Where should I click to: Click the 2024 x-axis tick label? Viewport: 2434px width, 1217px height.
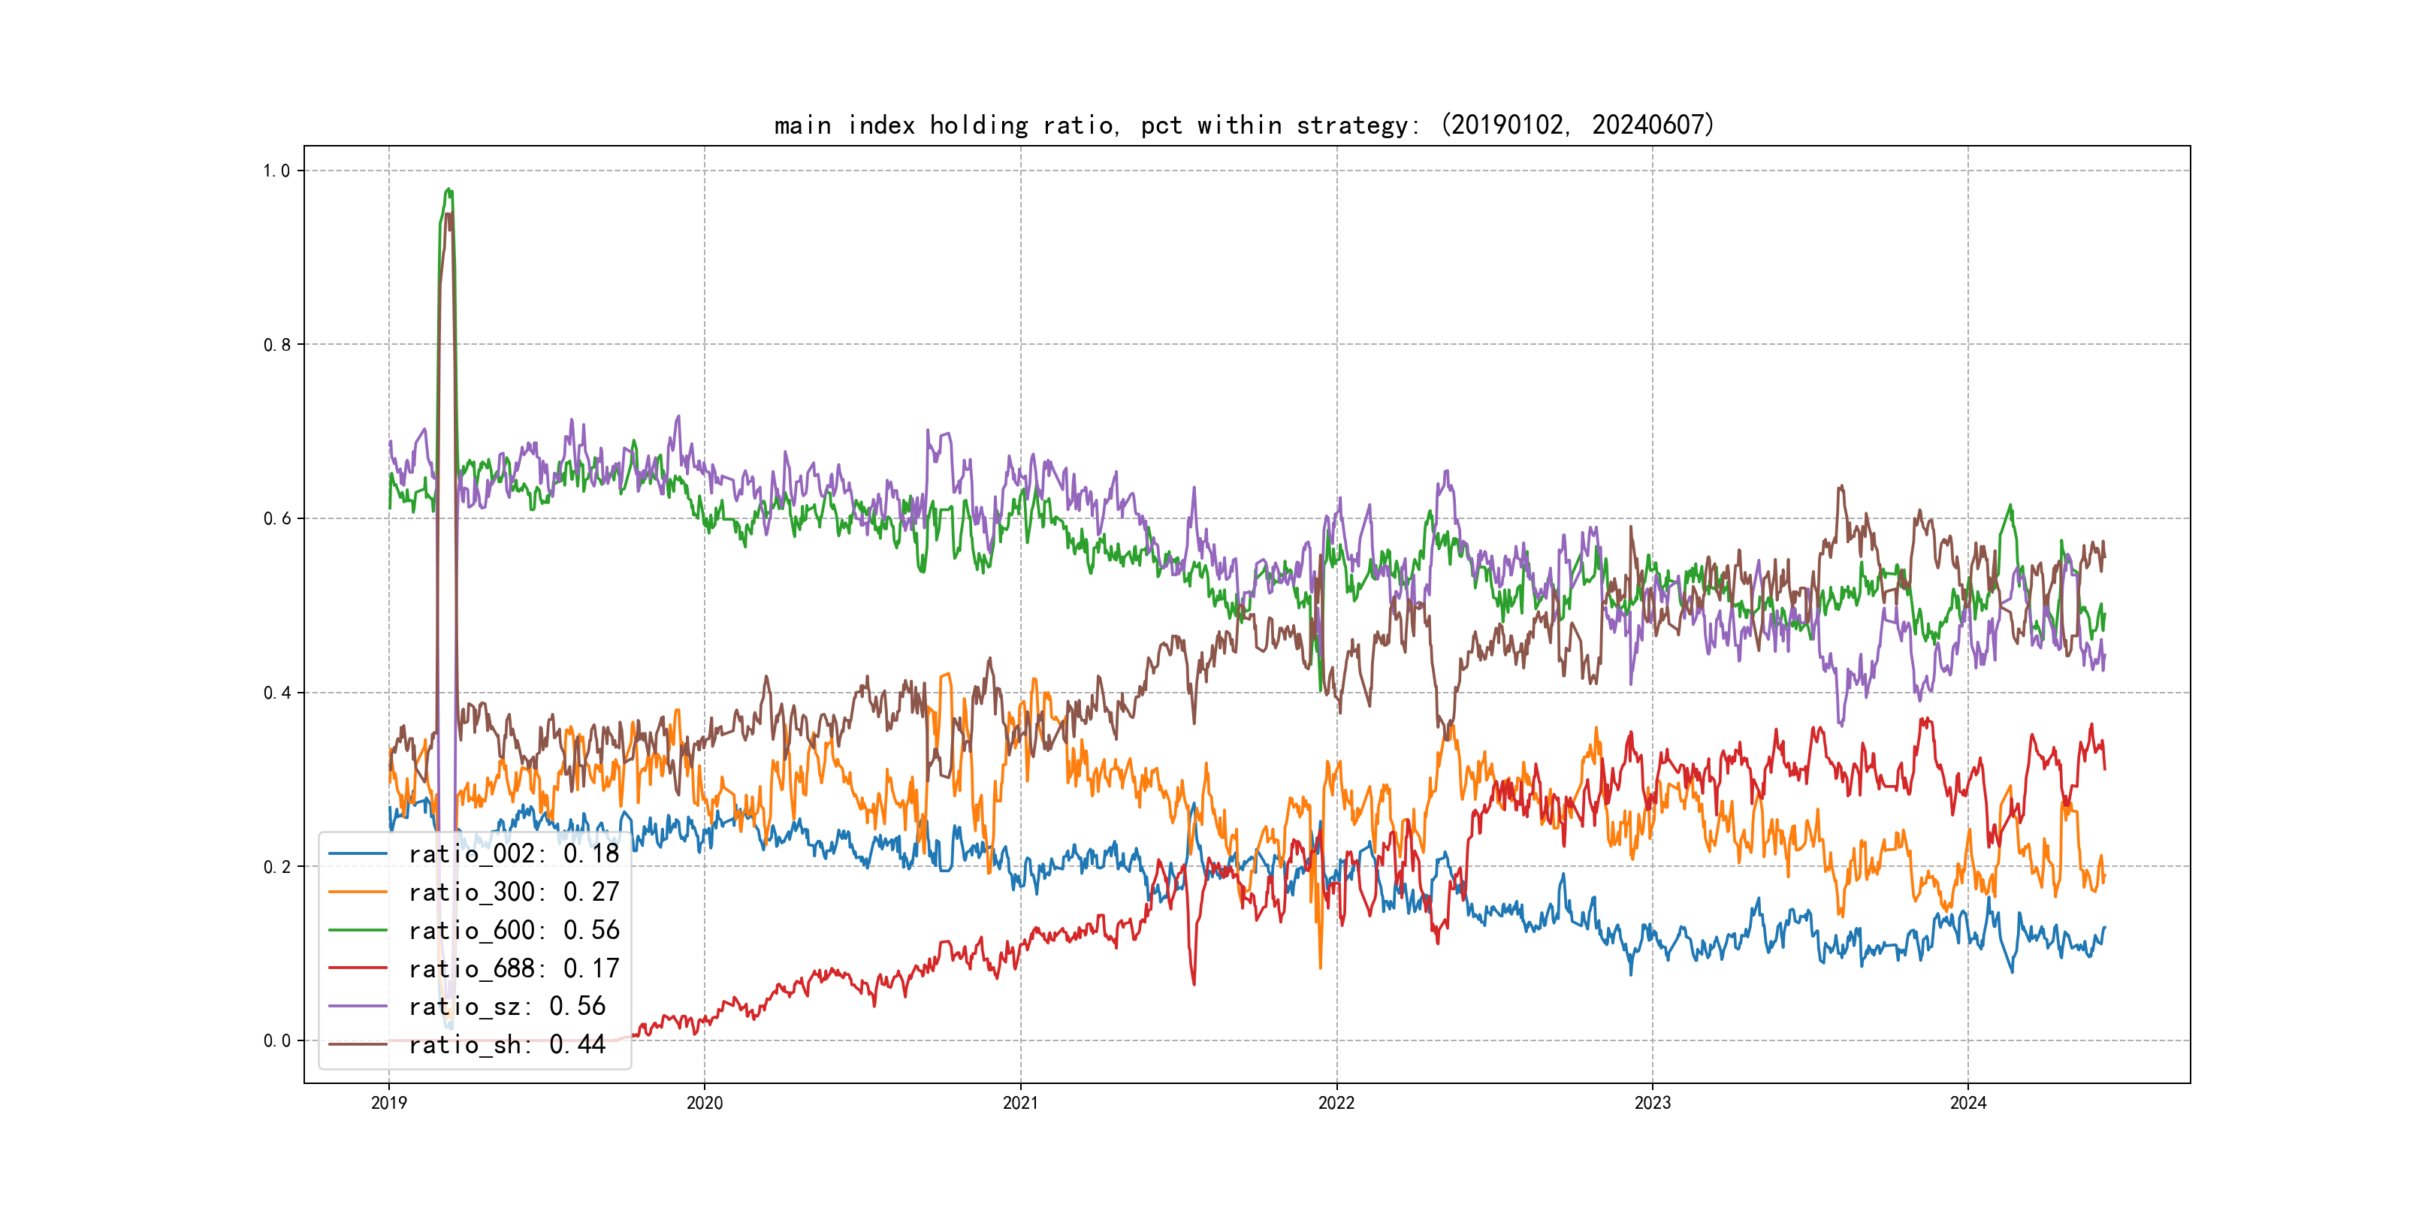coord(1968,1103)
